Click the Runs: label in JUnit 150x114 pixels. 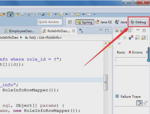point(121,52)
